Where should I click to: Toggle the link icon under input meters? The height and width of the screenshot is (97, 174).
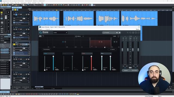[x=125, y=68]
